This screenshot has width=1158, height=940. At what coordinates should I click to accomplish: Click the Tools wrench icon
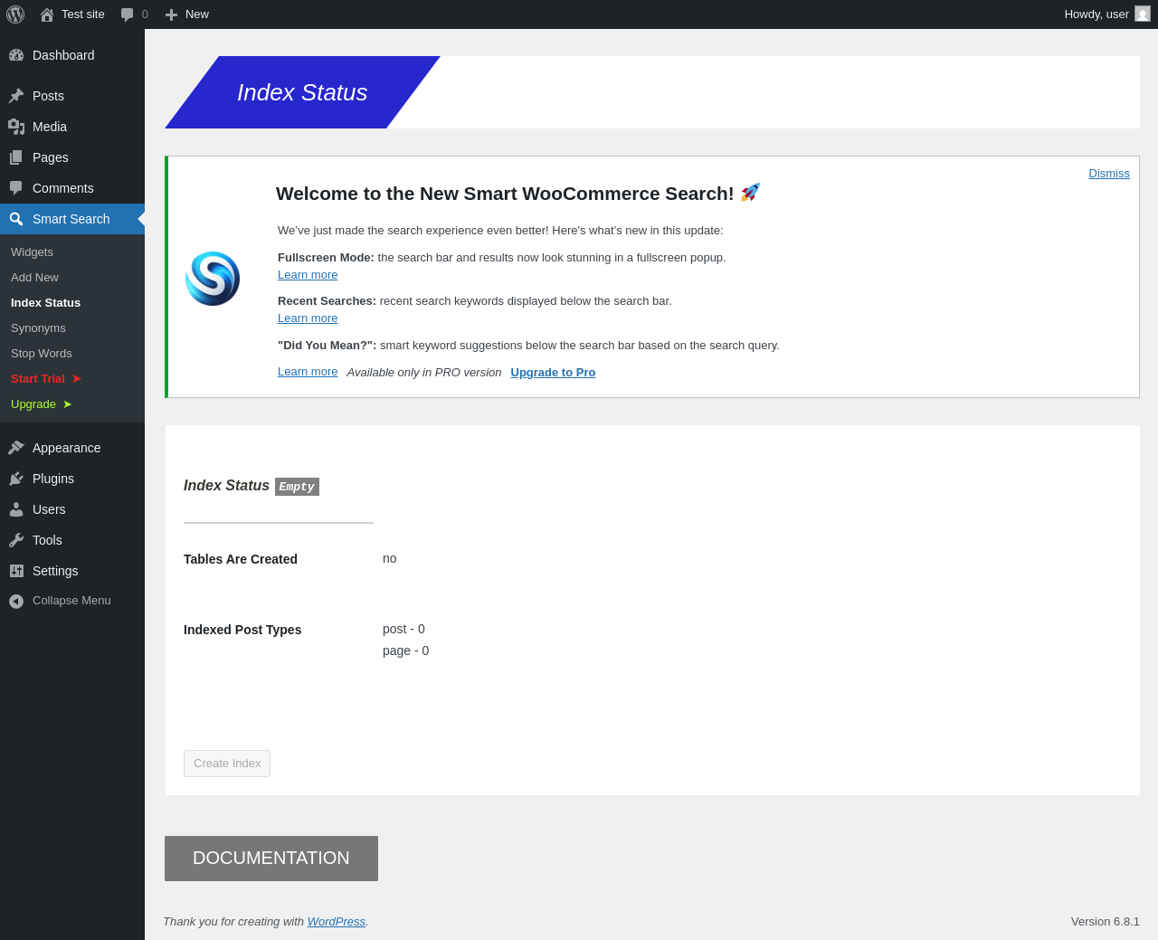point(16,540)
